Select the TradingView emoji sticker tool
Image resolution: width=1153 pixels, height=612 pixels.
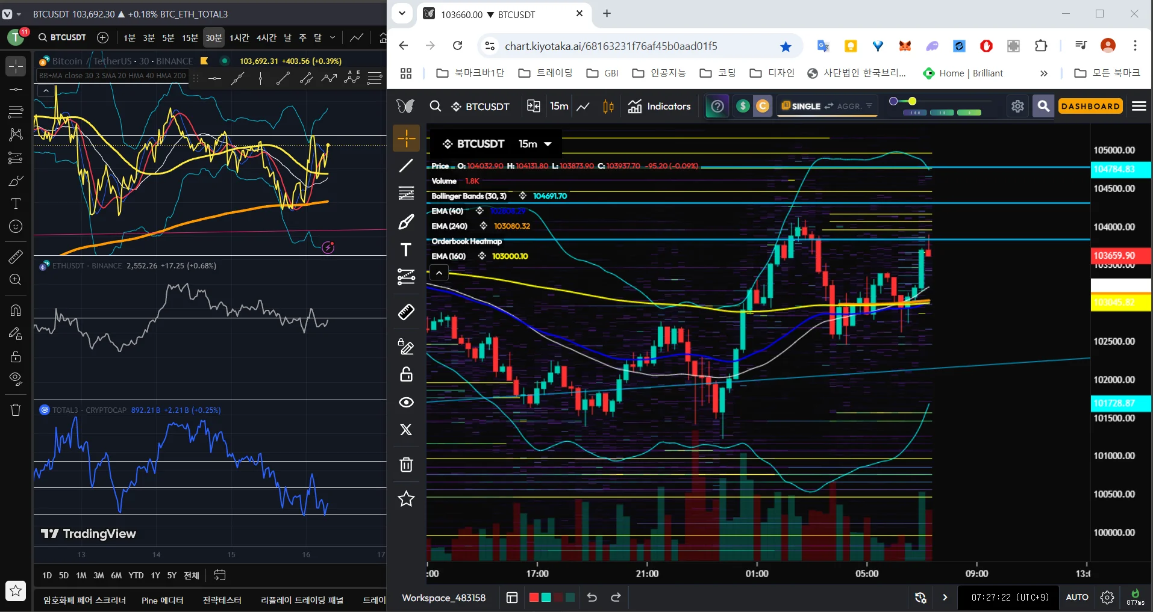click(x=16, y=226)
